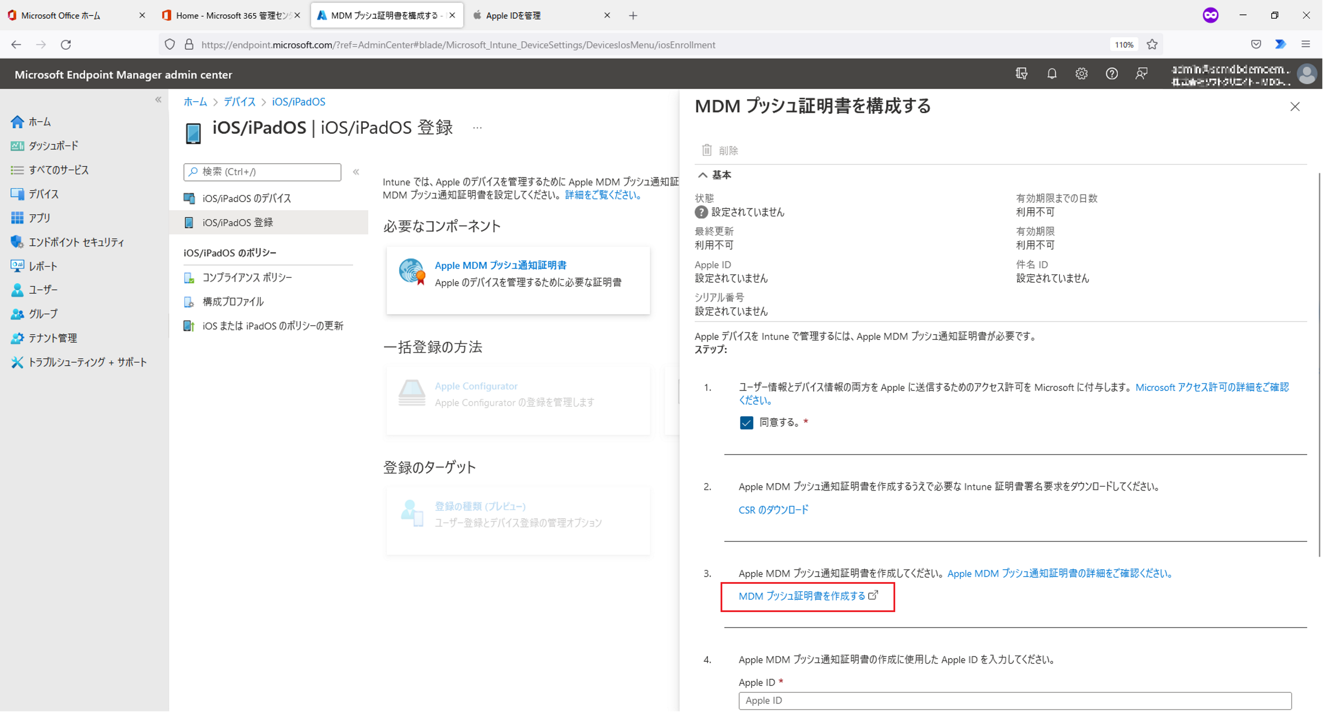Open ダッシュボード in the left sidebar
This screenshot has height=712, width=1323.
click(x=45, y=146)
